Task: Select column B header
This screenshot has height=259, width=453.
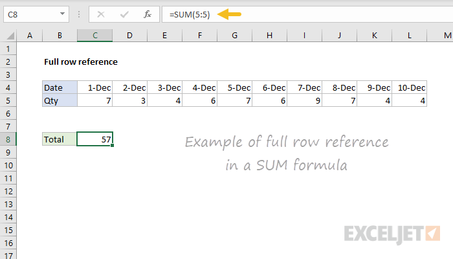Action: point(60,36)
